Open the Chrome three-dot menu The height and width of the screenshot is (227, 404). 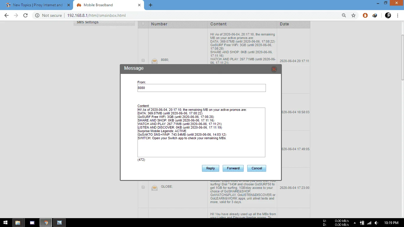tap(397, 15)
